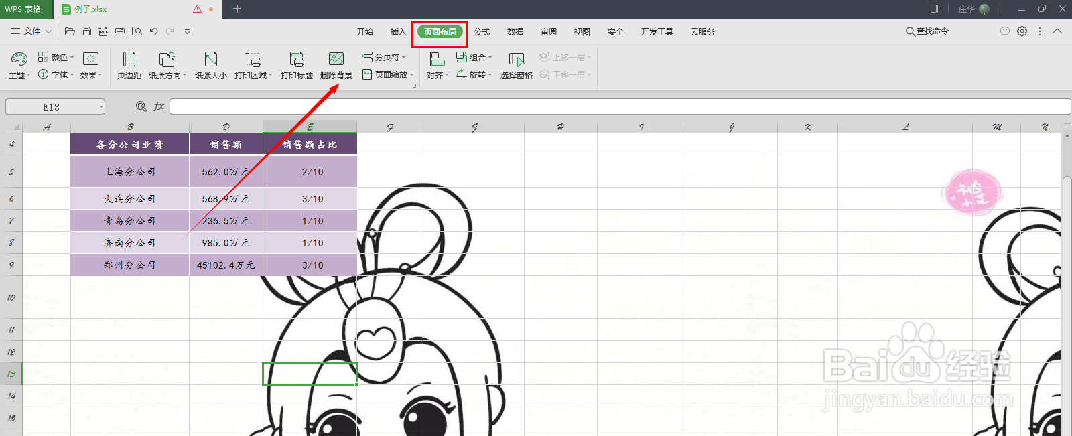Switch to the 云服务 tab
The height and width of the screenshot is (436, 1072).
pos(703,31)
